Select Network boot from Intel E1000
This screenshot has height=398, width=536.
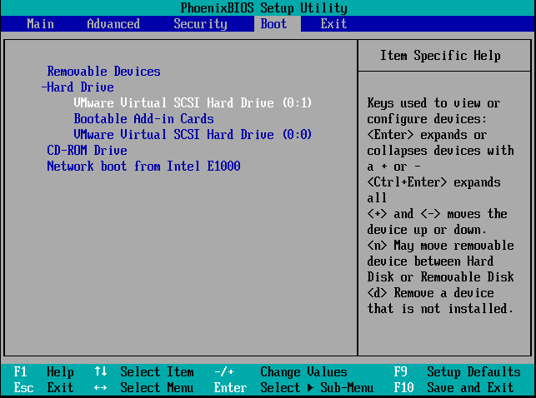[x=143, y=167]
